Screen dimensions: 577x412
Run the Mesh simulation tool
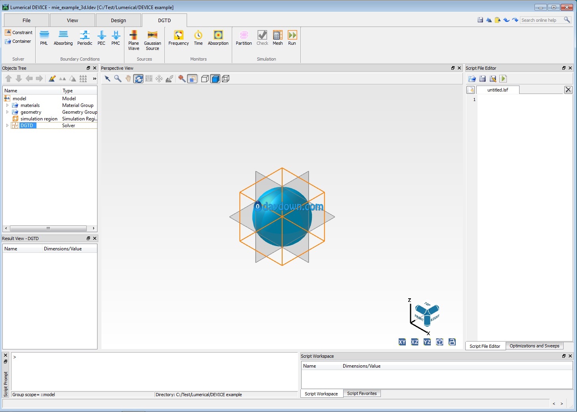coord(277,38)
